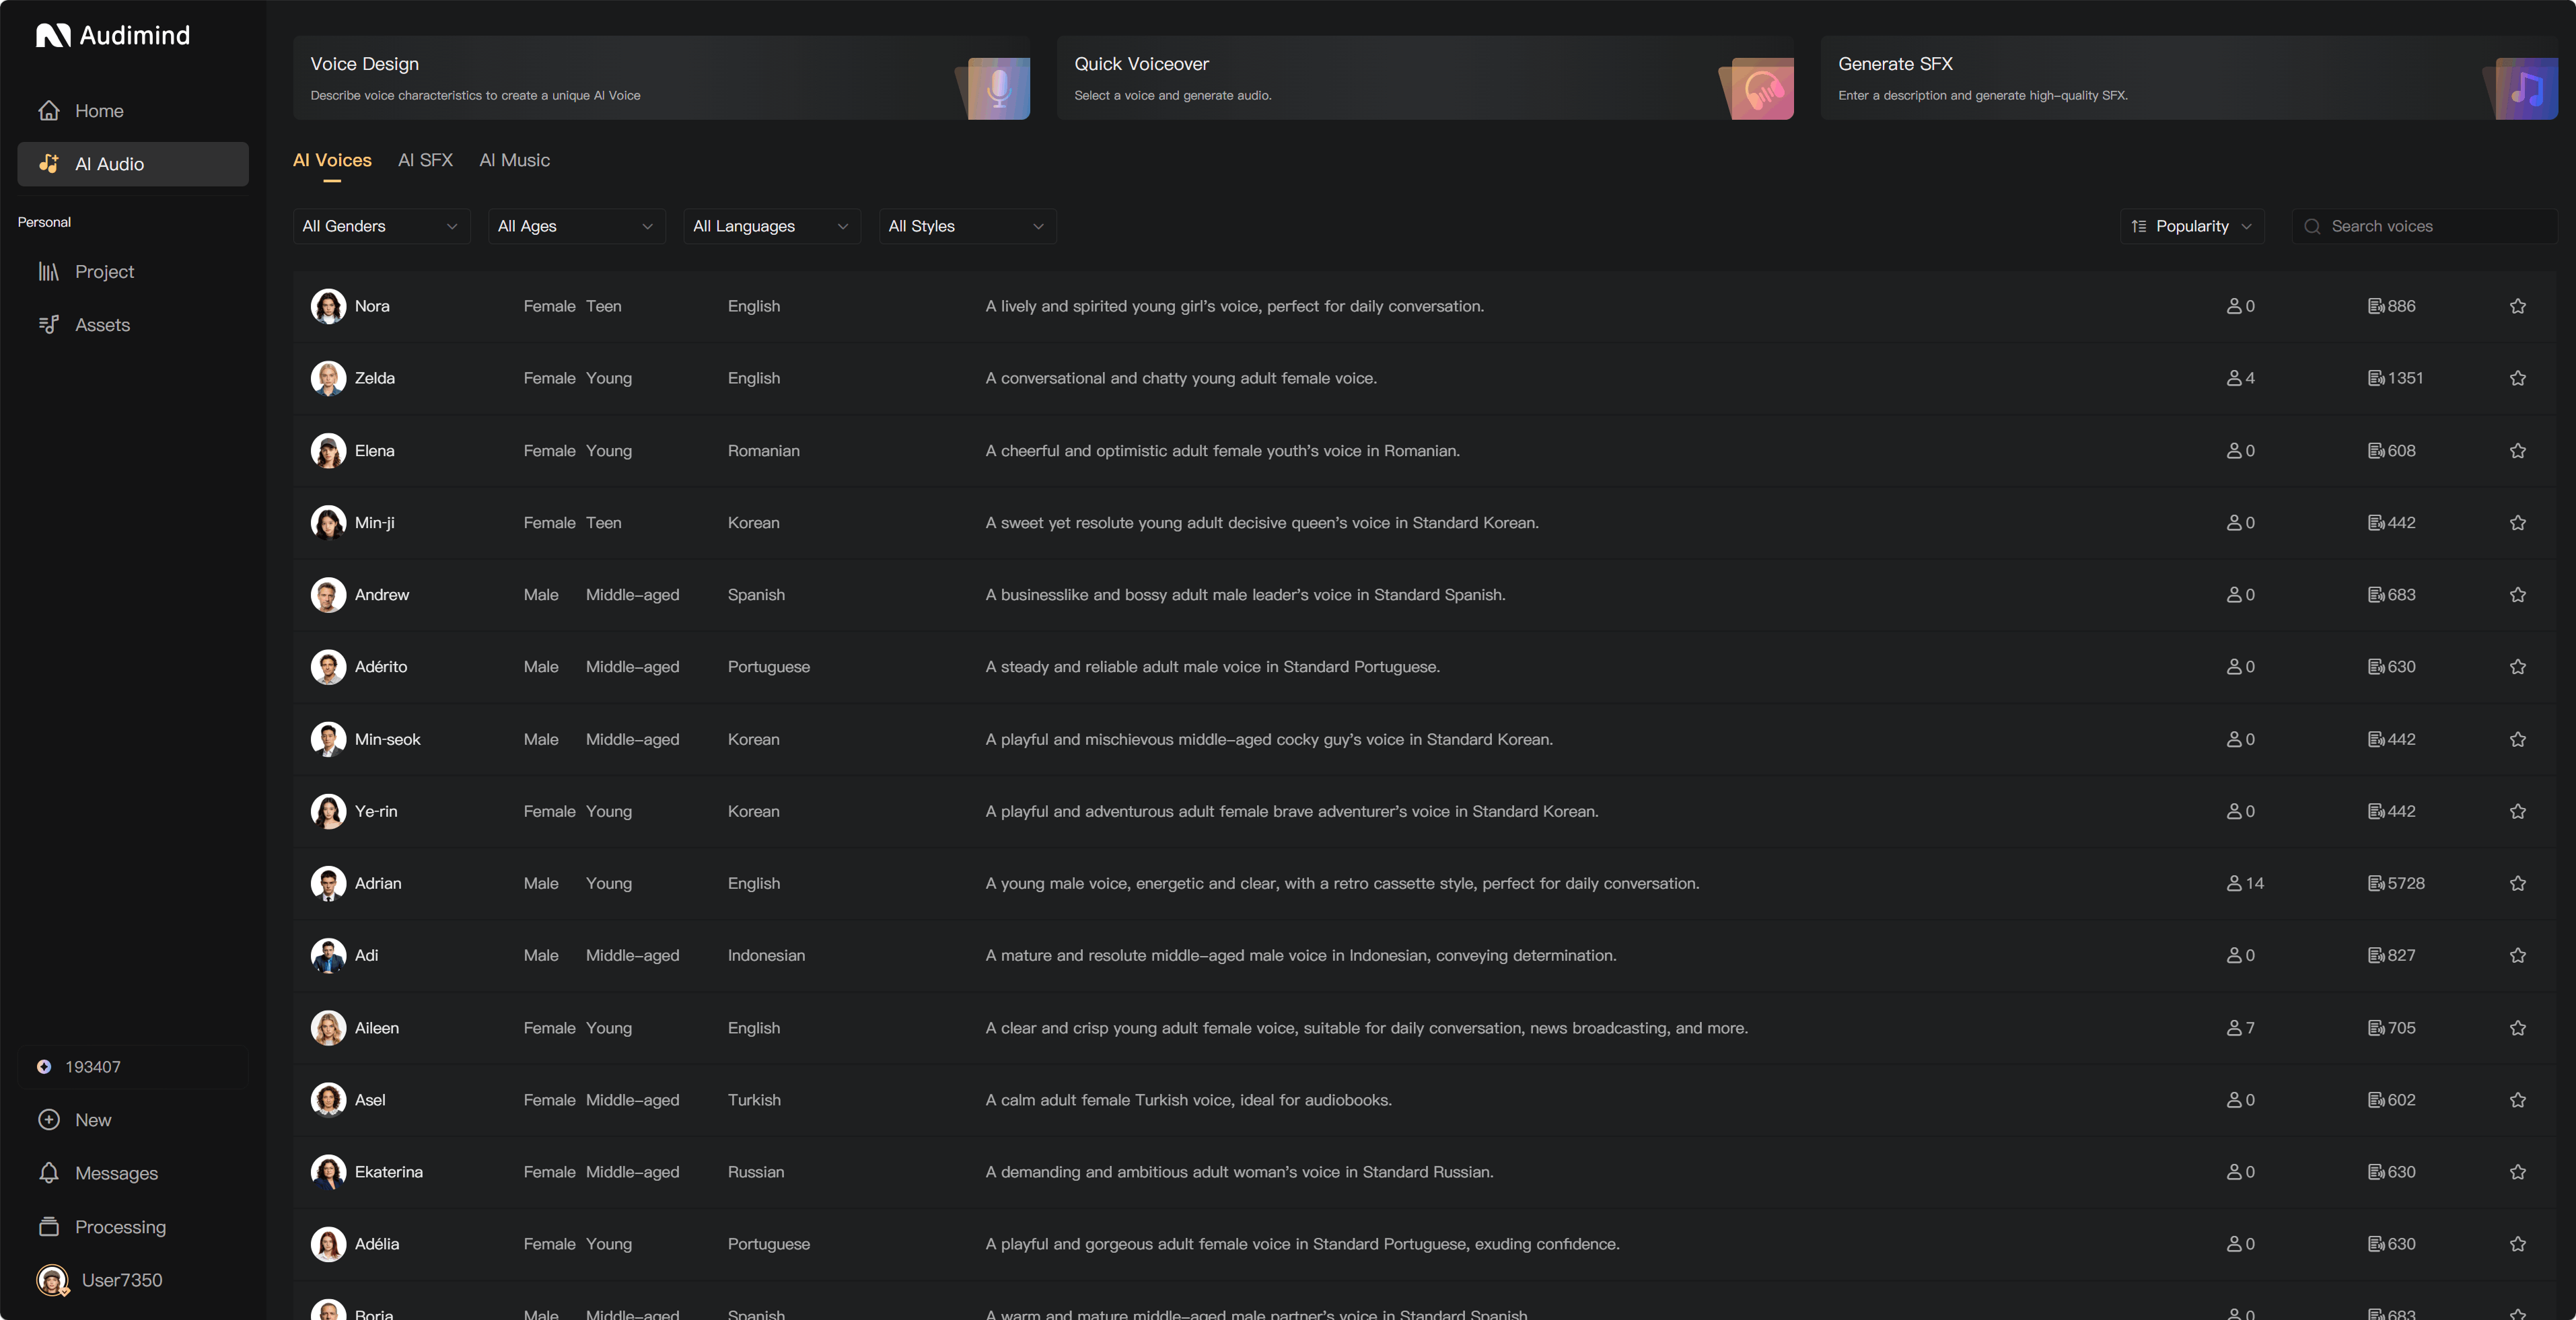Change sorting from Popularity dropdown
Viewport: 2576px width, 1320px height.
pyautogui.click(x=2192, y=226)
